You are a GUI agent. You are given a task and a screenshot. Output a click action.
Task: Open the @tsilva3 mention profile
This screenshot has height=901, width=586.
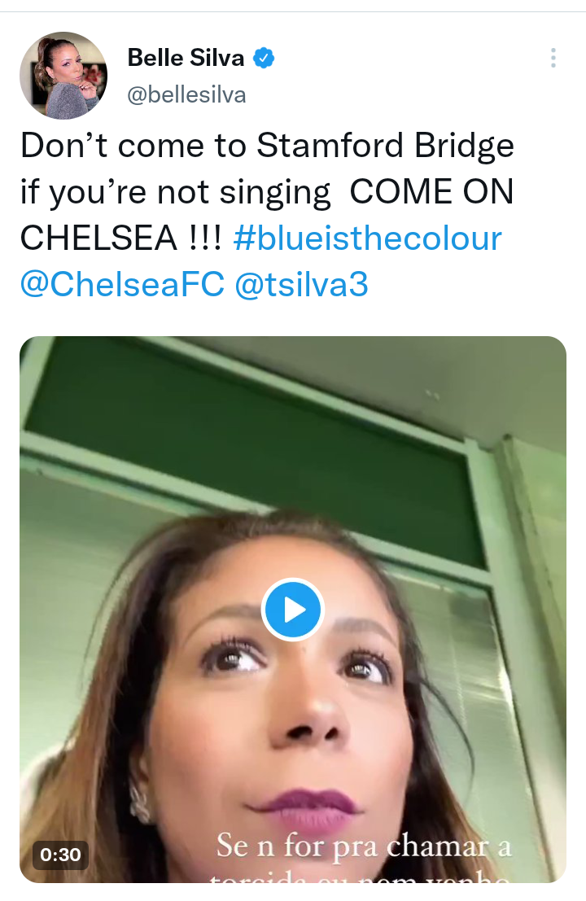pyautogui.click(x=301, y=285)
